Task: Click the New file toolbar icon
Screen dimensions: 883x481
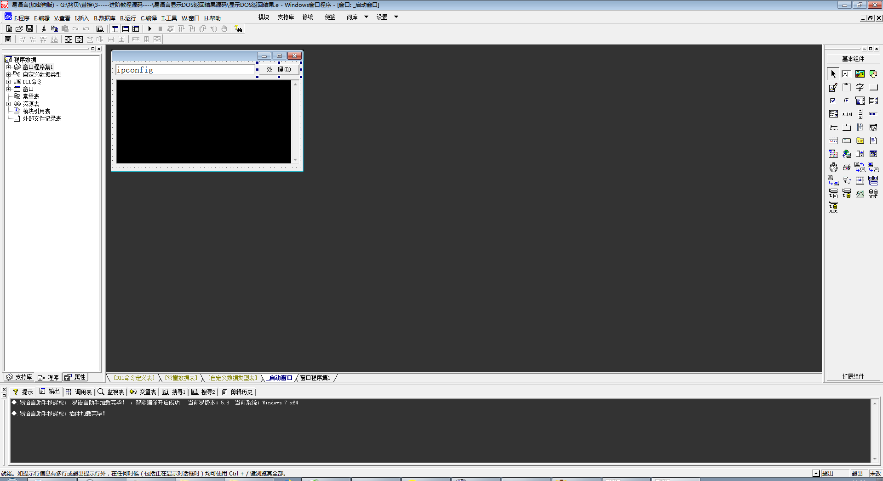Action: coord(9,29)
